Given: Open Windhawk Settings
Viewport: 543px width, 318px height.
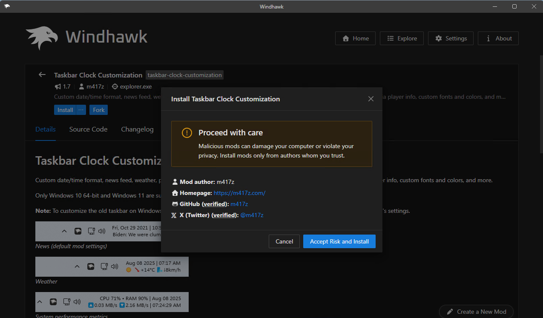Looking at the screenshot, I should tap(451, 38).
